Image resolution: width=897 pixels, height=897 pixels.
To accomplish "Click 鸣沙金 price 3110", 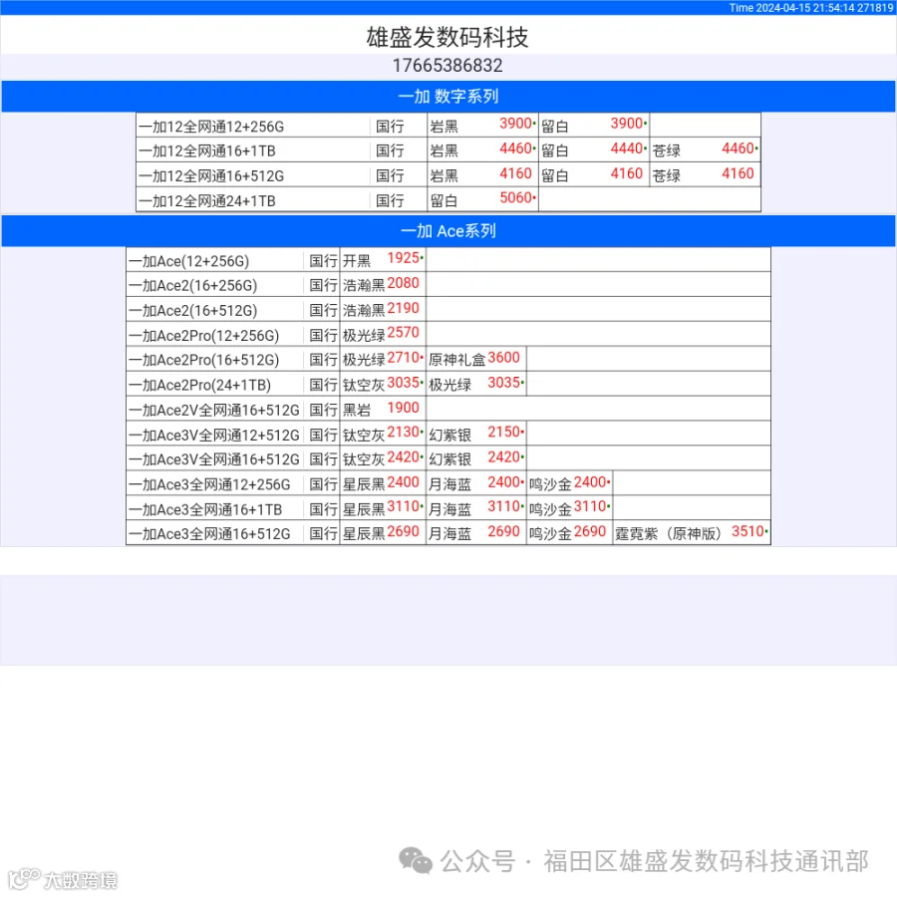I will (x=590, y=507).
